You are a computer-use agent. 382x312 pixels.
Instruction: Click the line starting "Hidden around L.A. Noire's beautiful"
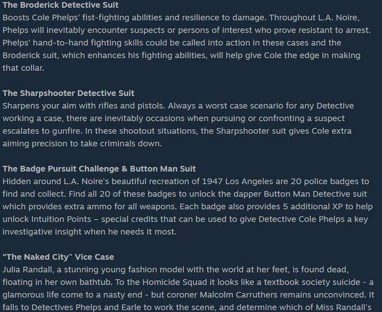(186, 182)
